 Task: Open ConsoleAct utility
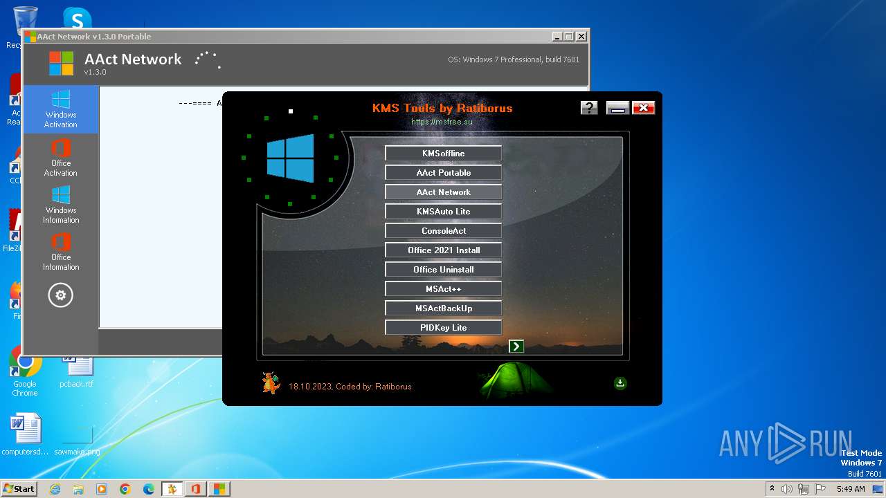(x=443, y=231)
